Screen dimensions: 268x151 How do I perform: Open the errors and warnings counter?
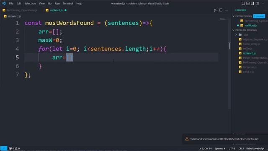click(x=14, y=148)
